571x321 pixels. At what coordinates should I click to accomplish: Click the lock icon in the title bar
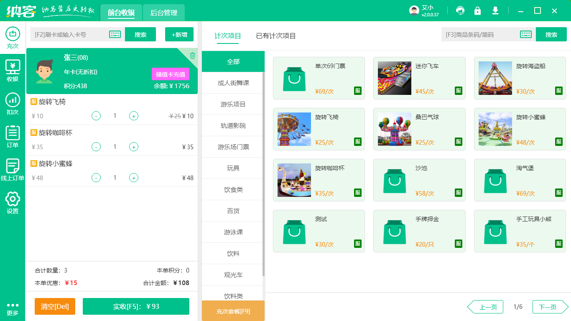tap(478, 10)
